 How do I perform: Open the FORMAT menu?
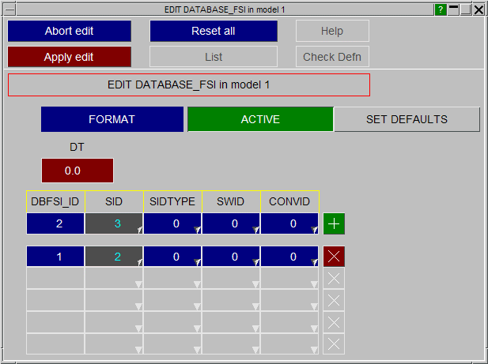click(x=112, y=119)
